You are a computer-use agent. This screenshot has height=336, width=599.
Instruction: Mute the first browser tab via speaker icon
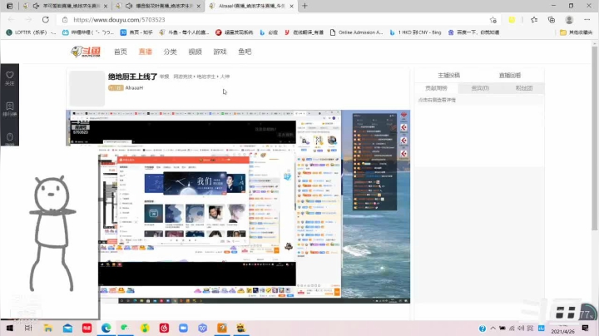36,6
